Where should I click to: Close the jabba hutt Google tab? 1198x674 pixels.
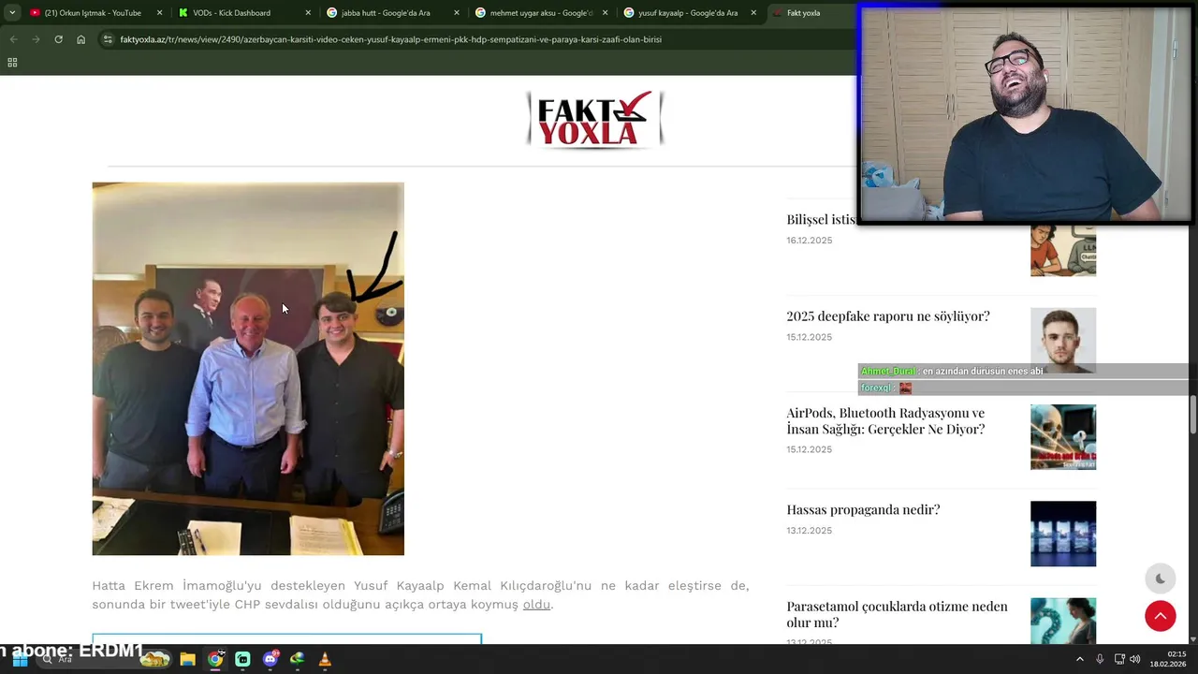(457, 13)
